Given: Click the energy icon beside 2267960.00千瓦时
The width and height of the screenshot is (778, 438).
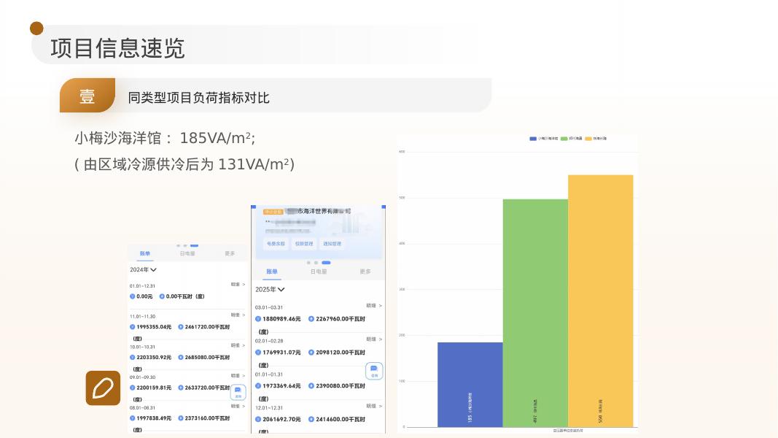Looking at the screenshot, I should (311, 319).
